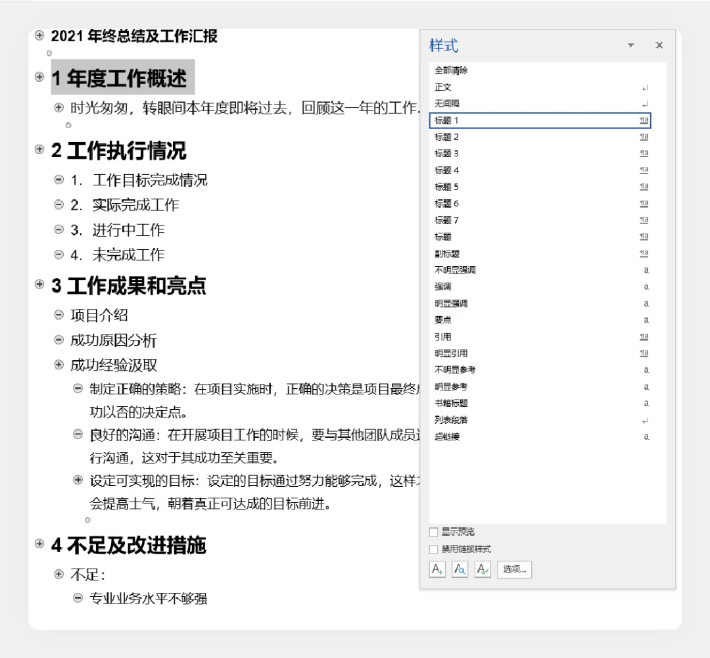The width and height of the screenshot is (710, 658).
Task: Open the Manage Styles icon
Action: [482, 569]
